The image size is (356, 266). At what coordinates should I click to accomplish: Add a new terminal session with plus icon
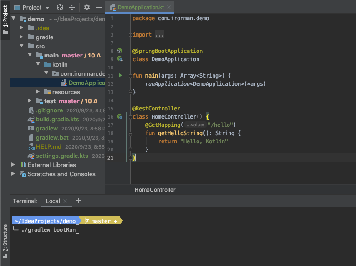[79, 201]
